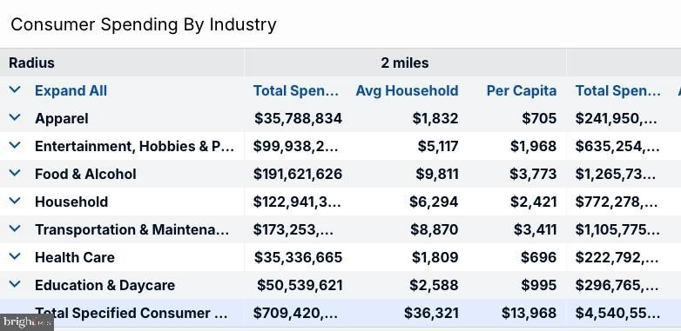Click the Radius header cell
Image resolution: width=681 pixels, height=331 pixels.
pyautogui.click(x=122, y=63)
